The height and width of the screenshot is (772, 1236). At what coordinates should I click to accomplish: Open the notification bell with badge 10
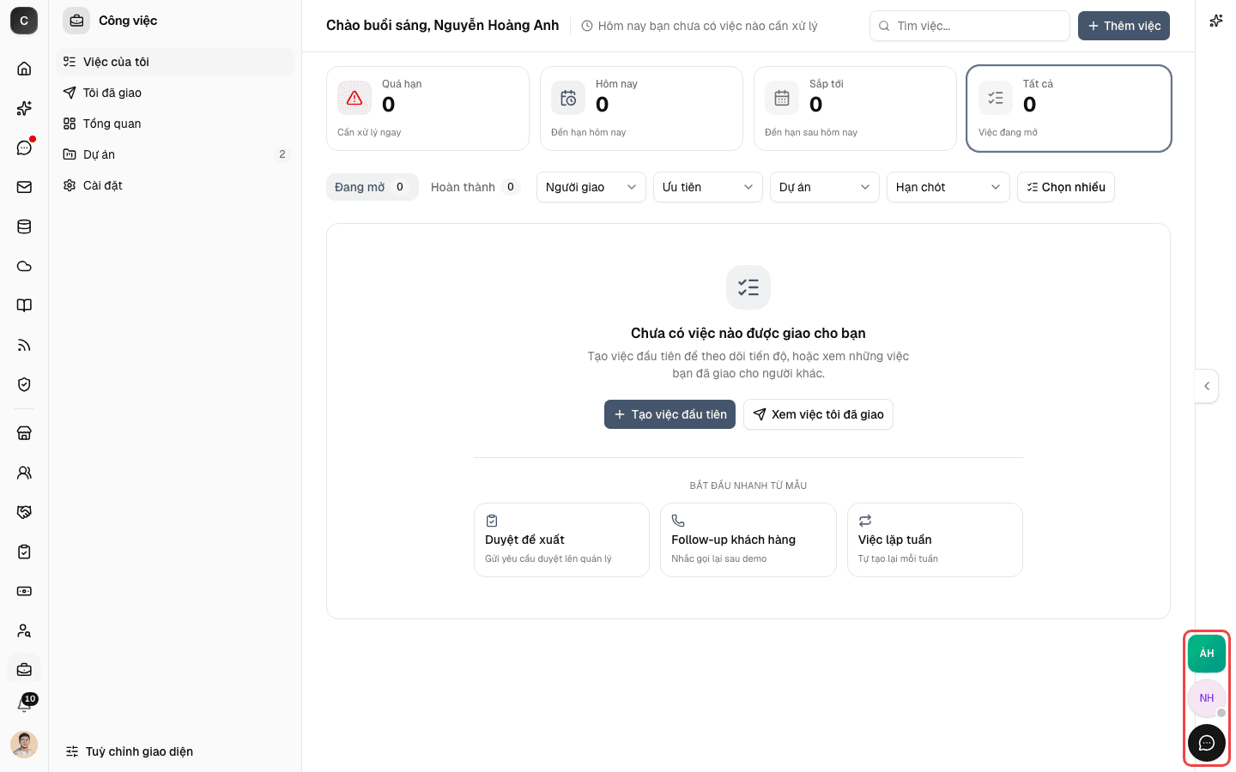tap(24, 705)
